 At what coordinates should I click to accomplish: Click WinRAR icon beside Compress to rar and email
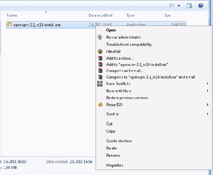click(x=100, y=77)
